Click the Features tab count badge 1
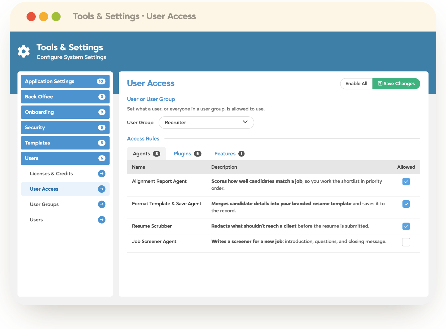Image resolution: width=446 pixels, height=329 pixels. 241,154
